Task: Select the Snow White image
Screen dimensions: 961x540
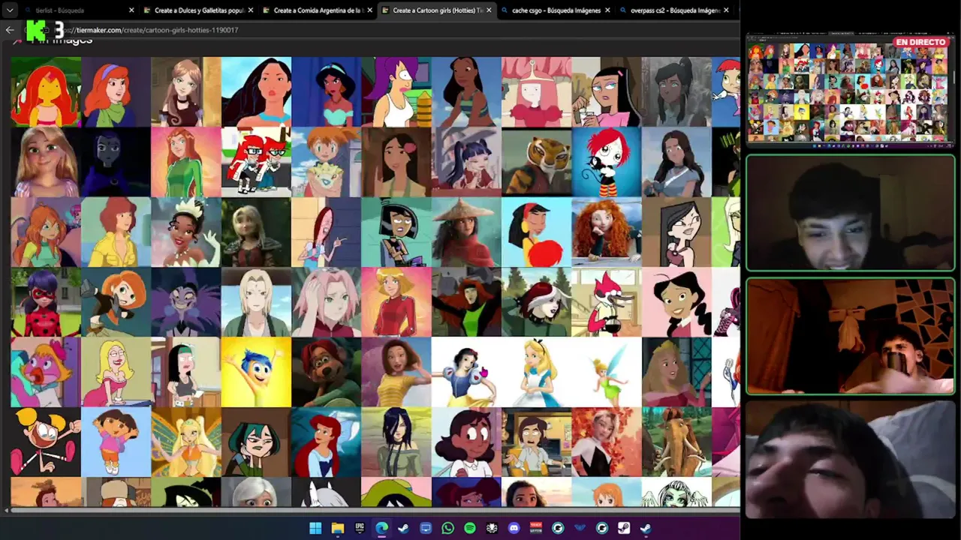Action: pyautogui.click(x=466, y=373)
